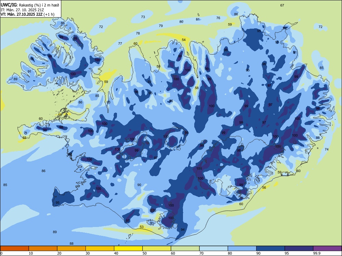
Task: Click the title text 'Rakastig (%) í 2 m hæð'
Action: coord(39,5)
